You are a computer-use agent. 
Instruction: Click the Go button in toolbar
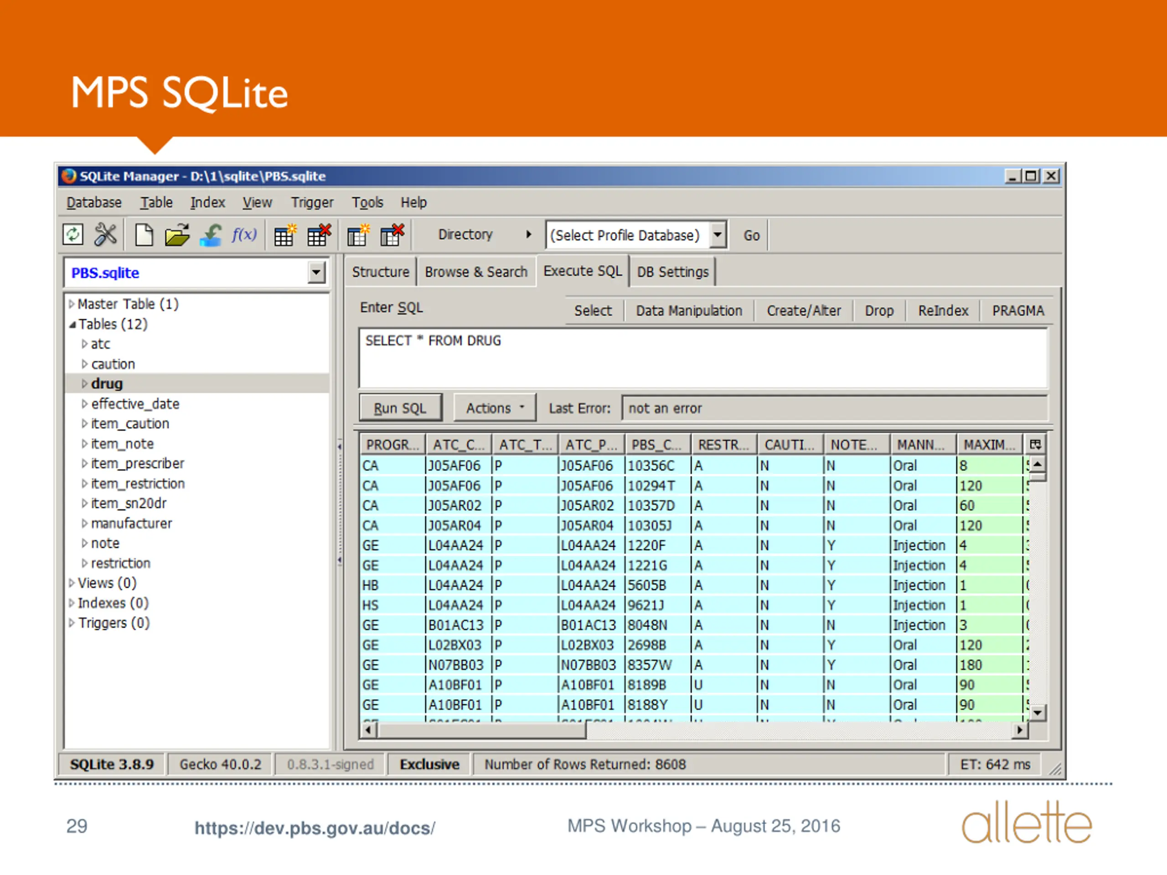751,235
